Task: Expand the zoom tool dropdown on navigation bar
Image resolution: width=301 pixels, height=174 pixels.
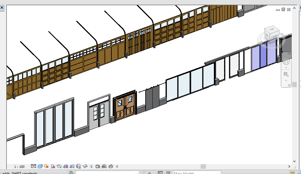Action: pos(286,81)
